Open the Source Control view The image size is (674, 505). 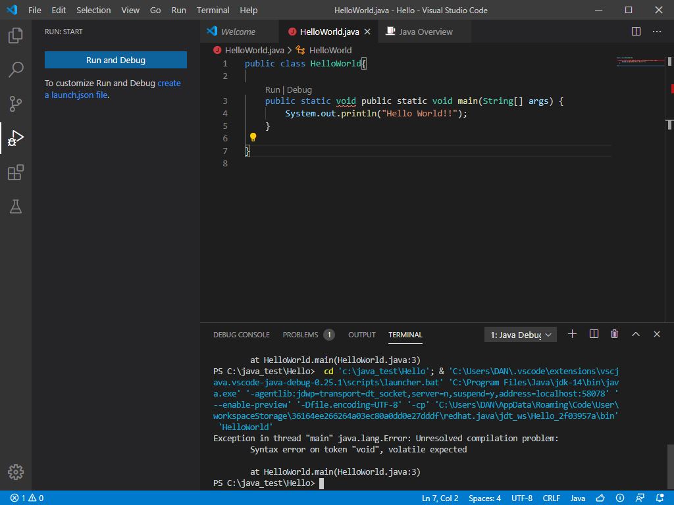coord(16,103)
